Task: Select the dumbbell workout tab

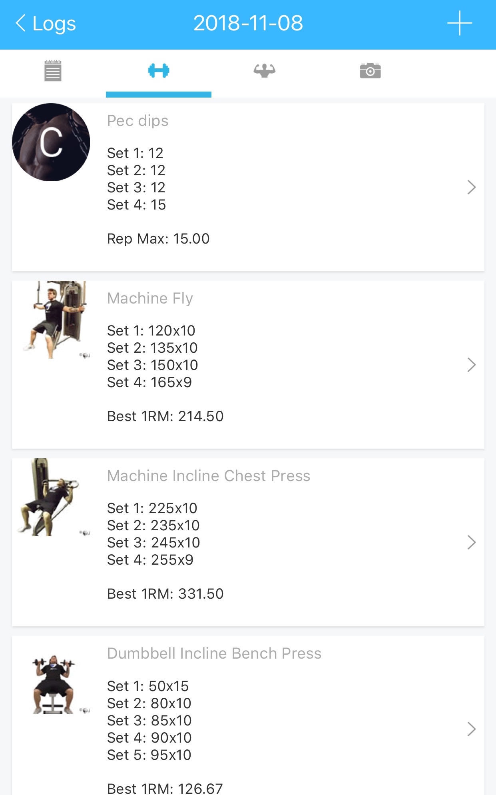Action: click(x=159, y=71)
